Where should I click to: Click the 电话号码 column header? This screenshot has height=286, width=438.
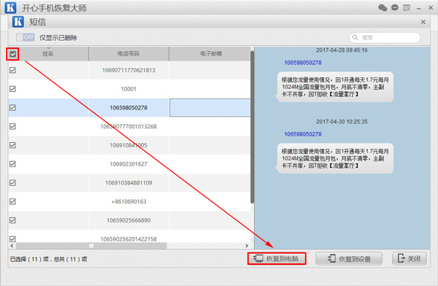pyautogui.click(x=128, y=54)
